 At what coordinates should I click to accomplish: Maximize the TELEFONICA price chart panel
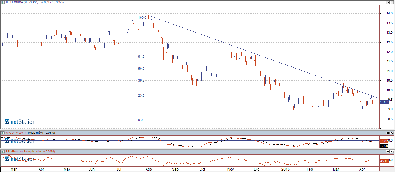(x=388, y=2)
